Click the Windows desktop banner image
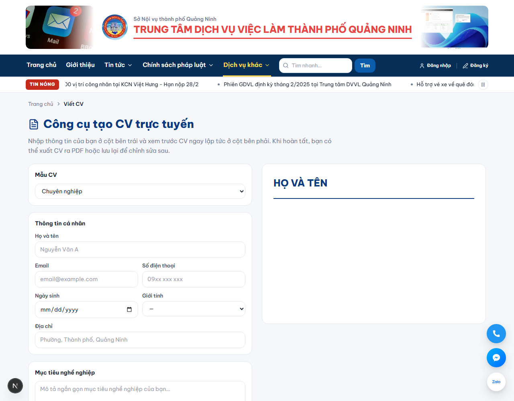 tap(454, 27)
